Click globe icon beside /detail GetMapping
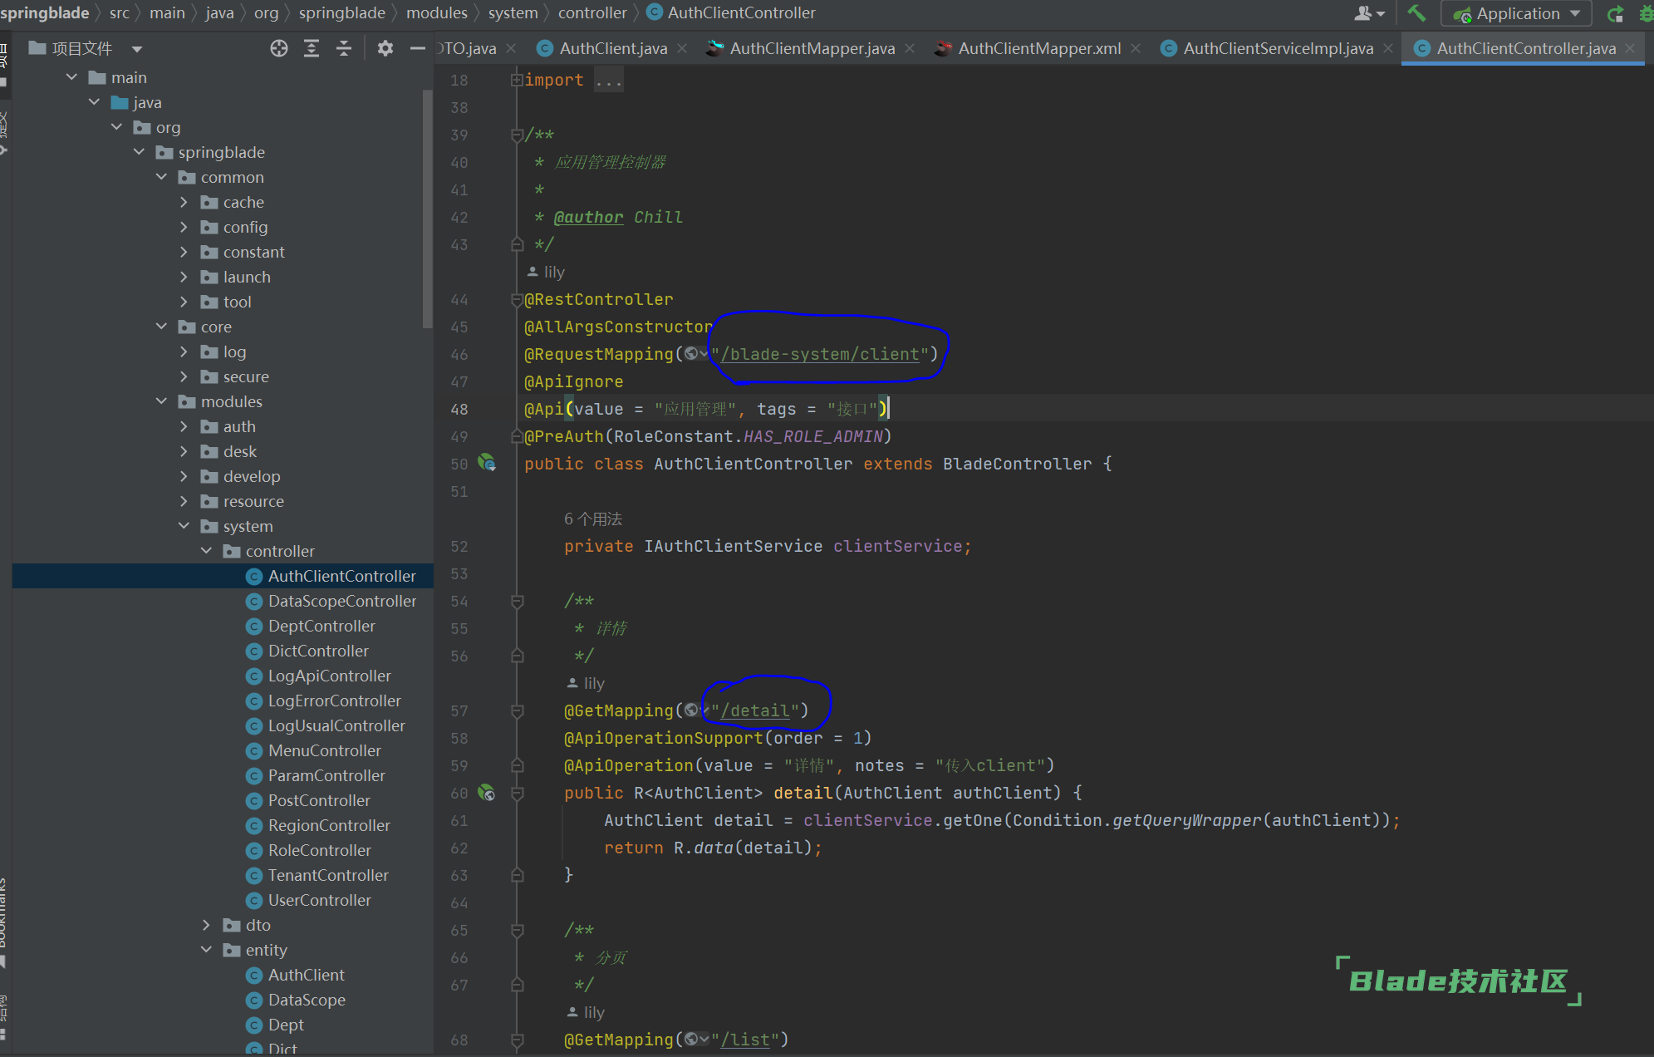 click(691, 710)
